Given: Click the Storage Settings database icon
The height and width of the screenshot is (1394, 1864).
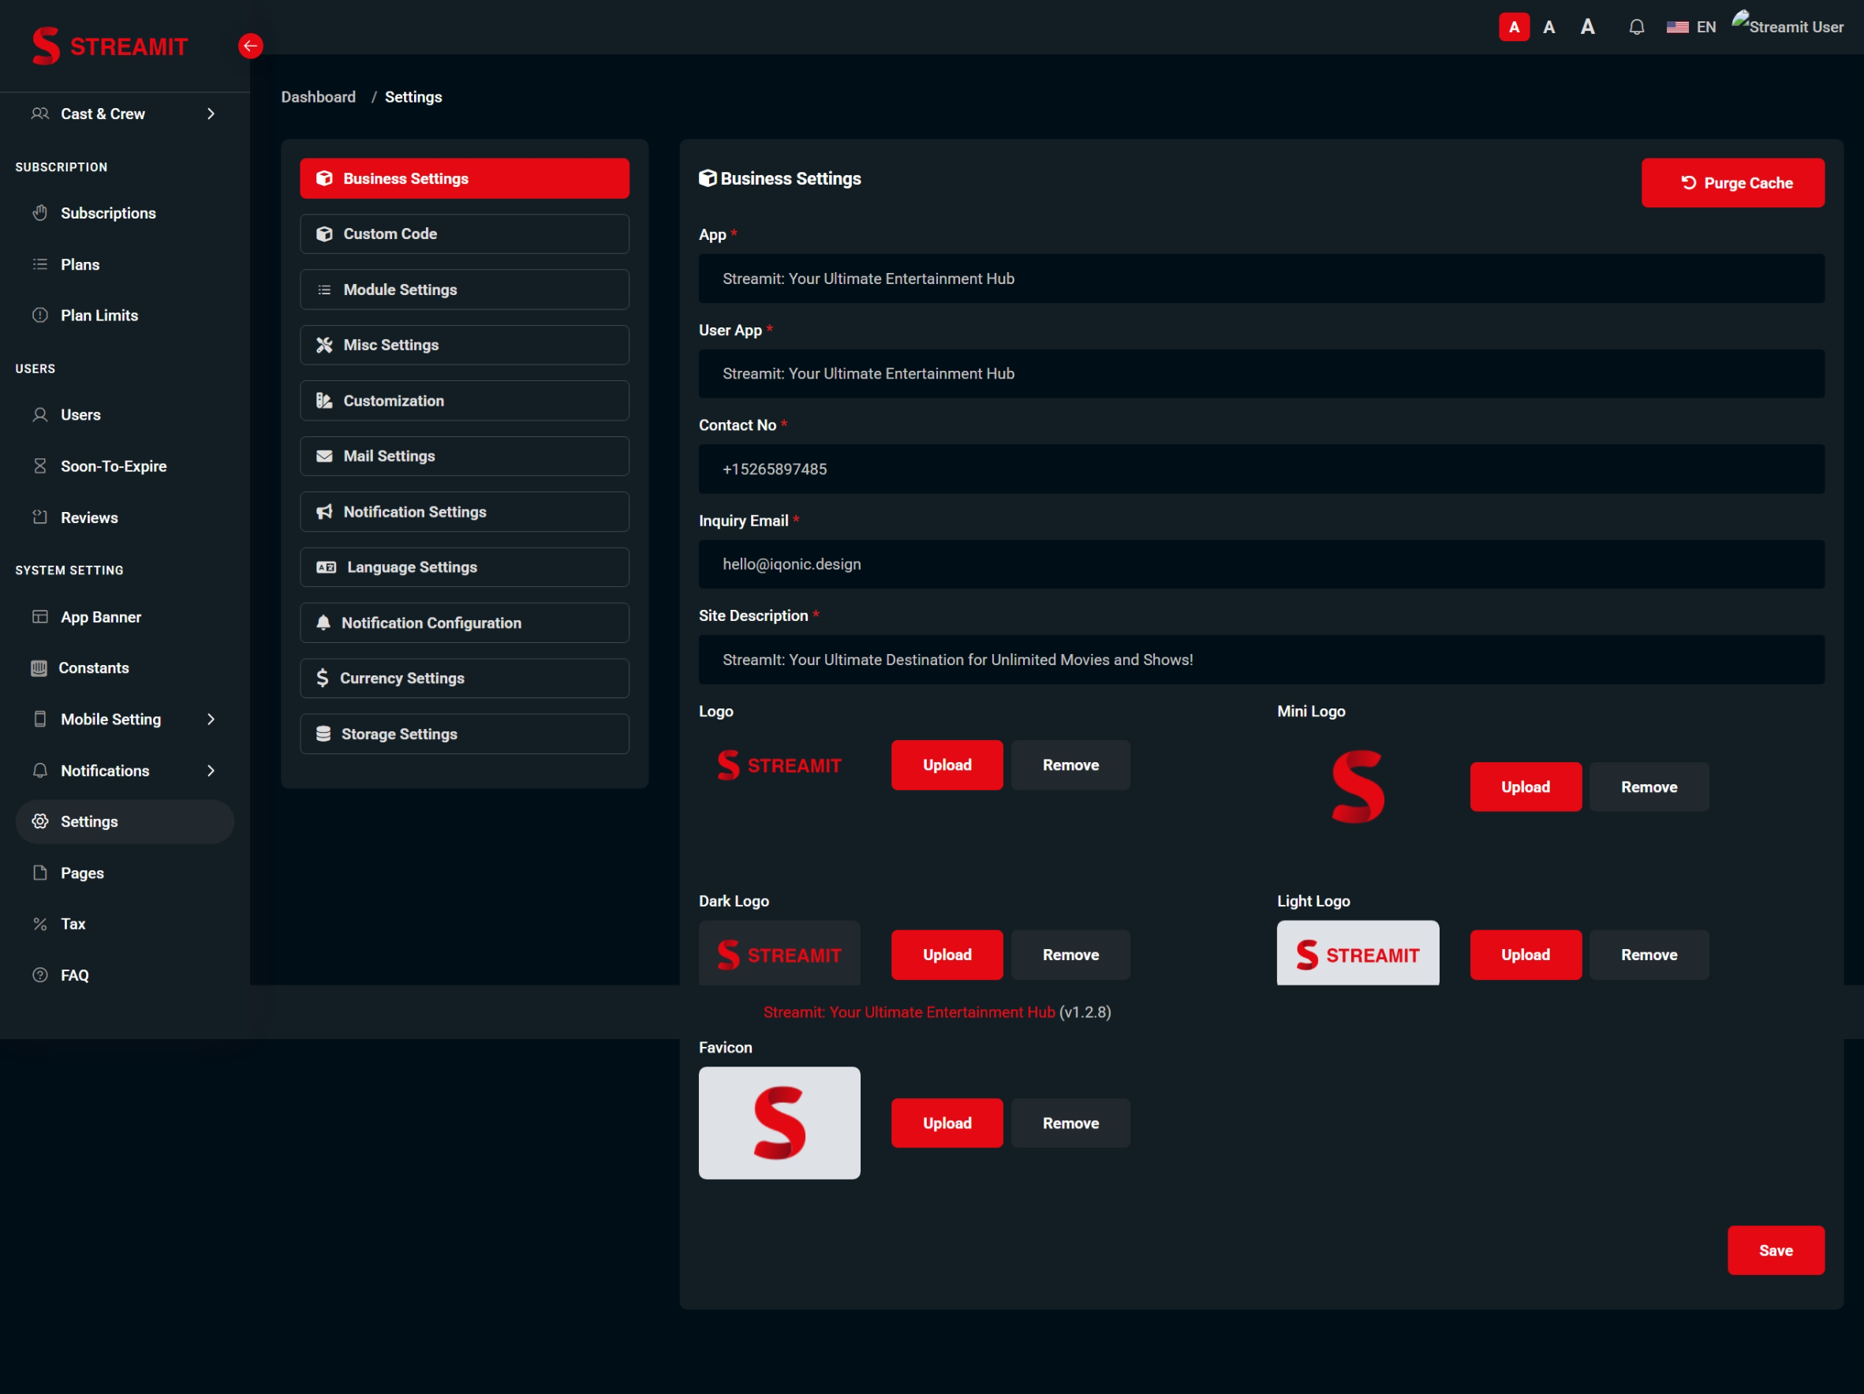Looking at the screenshot, I should [x=323, y=734].
